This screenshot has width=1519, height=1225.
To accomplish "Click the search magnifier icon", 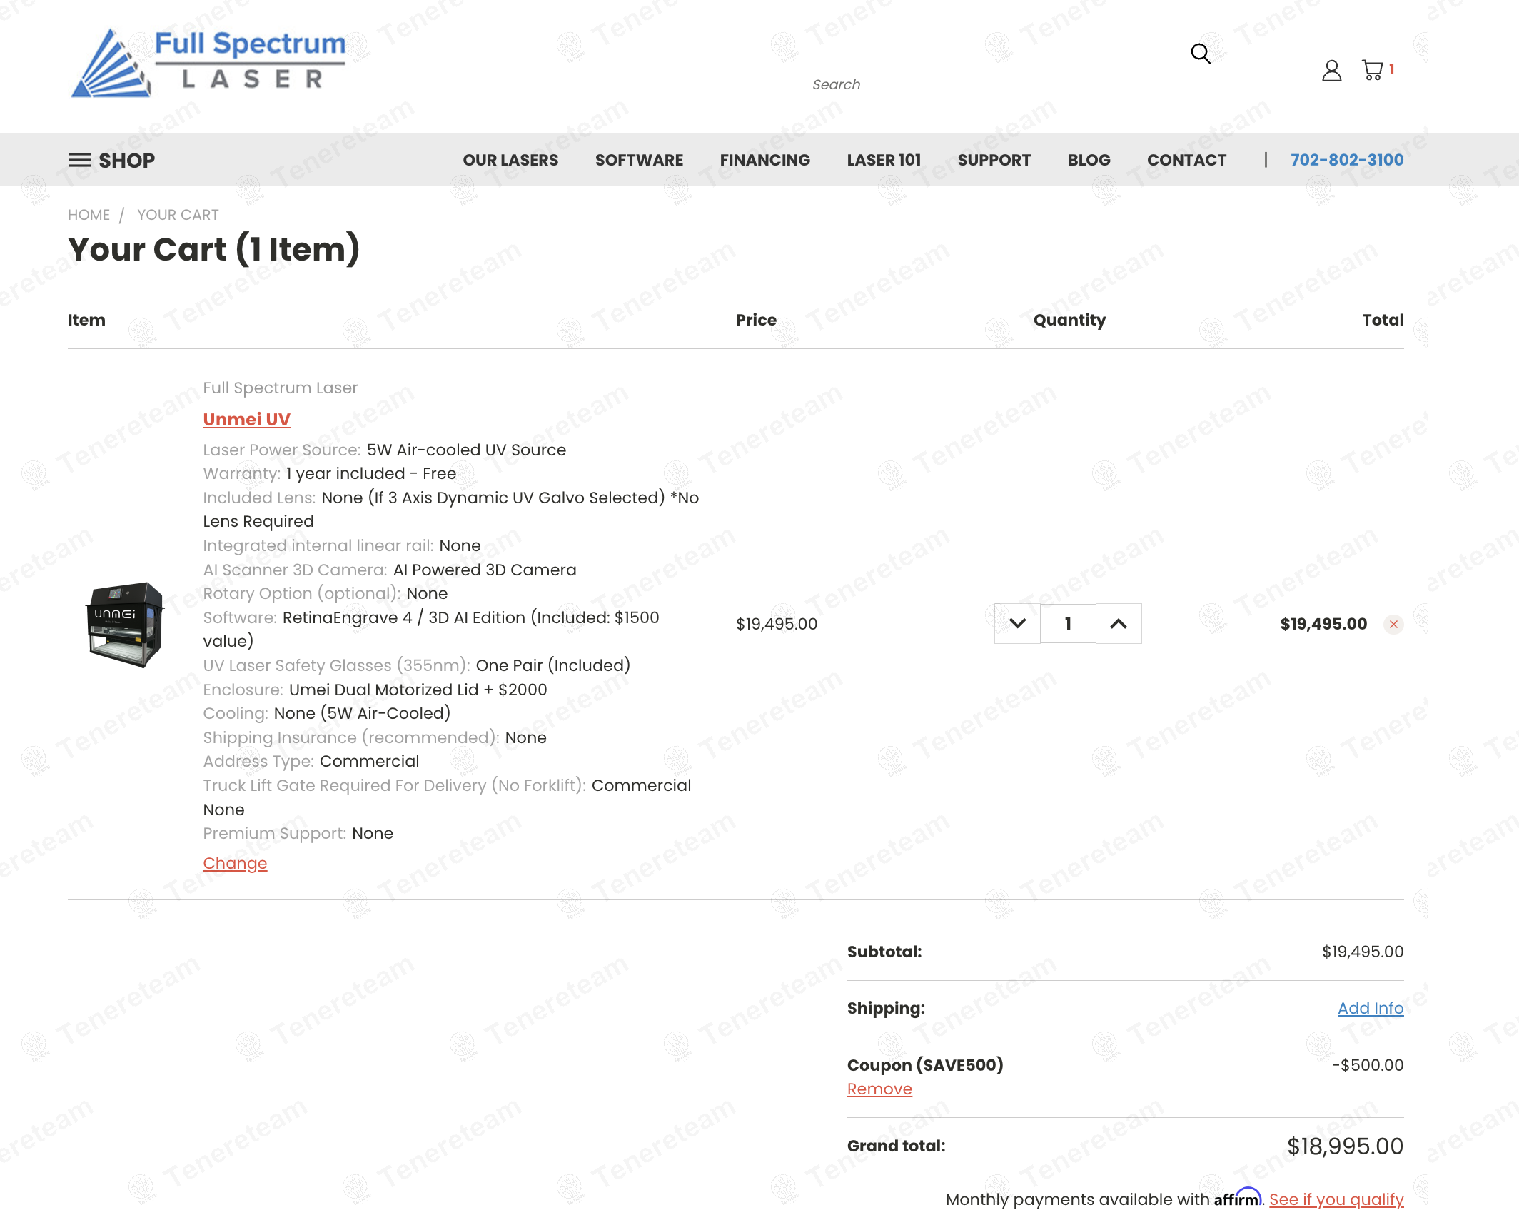I will pos(1201,54).
